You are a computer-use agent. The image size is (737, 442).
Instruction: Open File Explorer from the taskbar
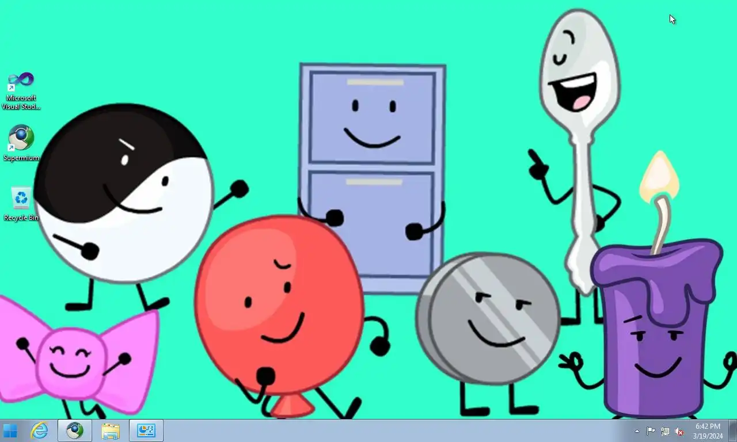(111, 430)
